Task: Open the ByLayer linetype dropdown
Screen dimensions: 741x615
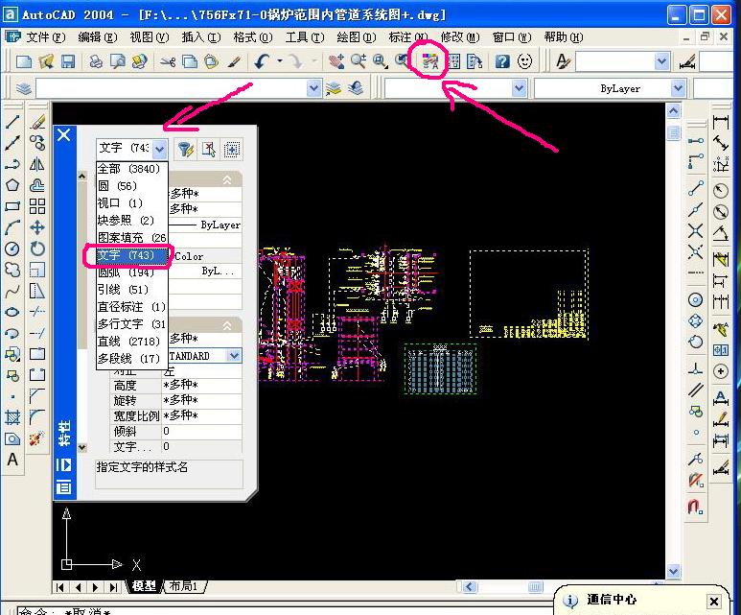Action: 678,88
